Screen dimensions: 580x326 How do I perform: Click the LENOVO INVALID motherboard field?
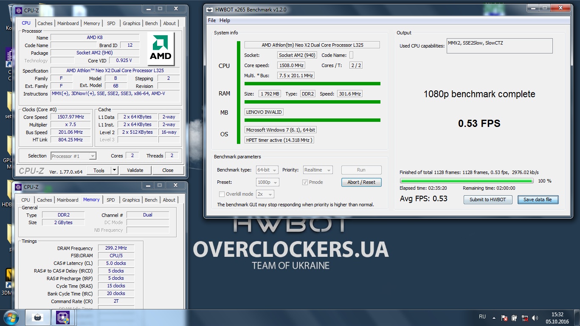tap(264, 112)
